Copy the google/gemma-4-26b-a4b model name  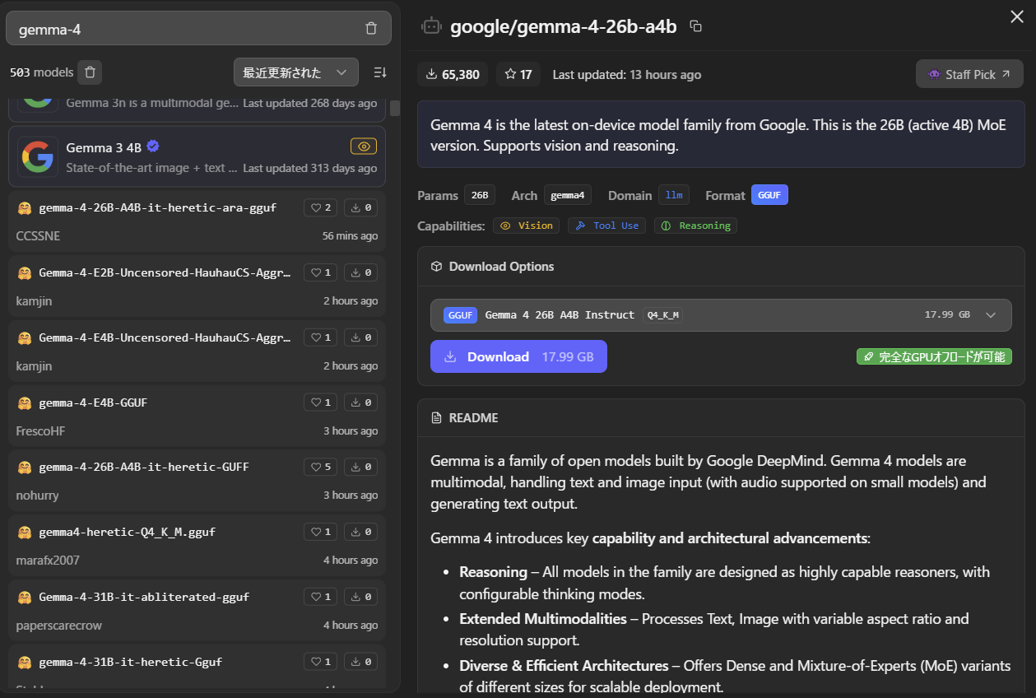click(695, 26)
